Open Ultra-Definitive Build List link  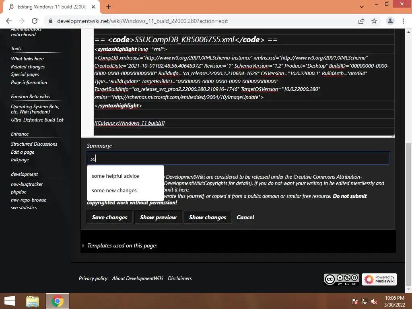pyautogui.click(x=37, y=120)
